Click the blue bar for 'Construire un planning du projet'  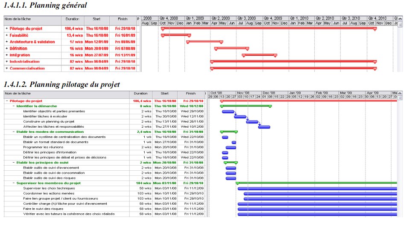point(252,122)
